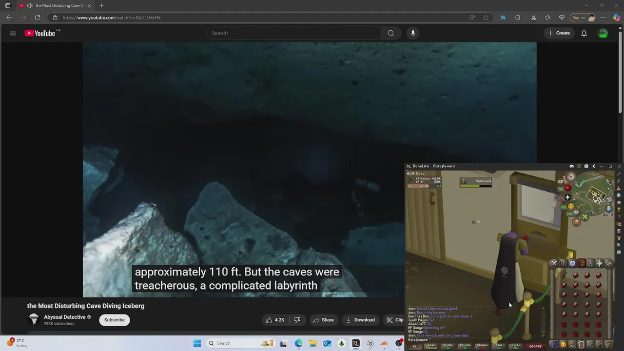
Task: Select the Game chat tab in RuneLite
Action: pyautogui.click(x=431, y=346)
